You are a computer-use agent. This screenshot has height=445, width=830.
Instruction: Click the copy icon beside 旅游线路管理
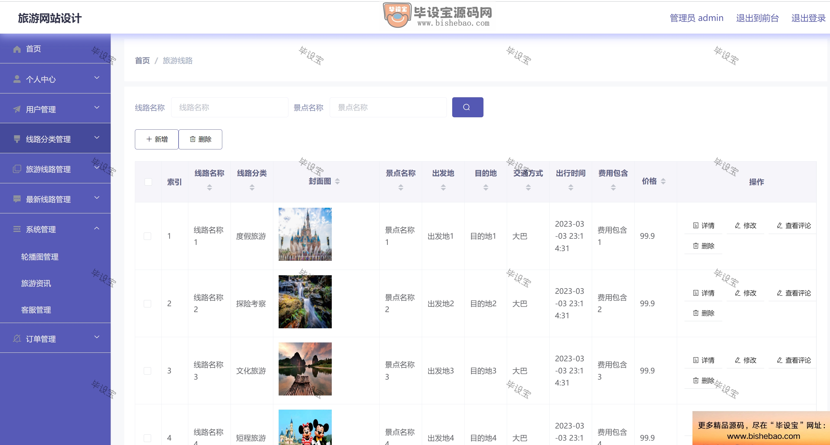(x=17, y=169)
